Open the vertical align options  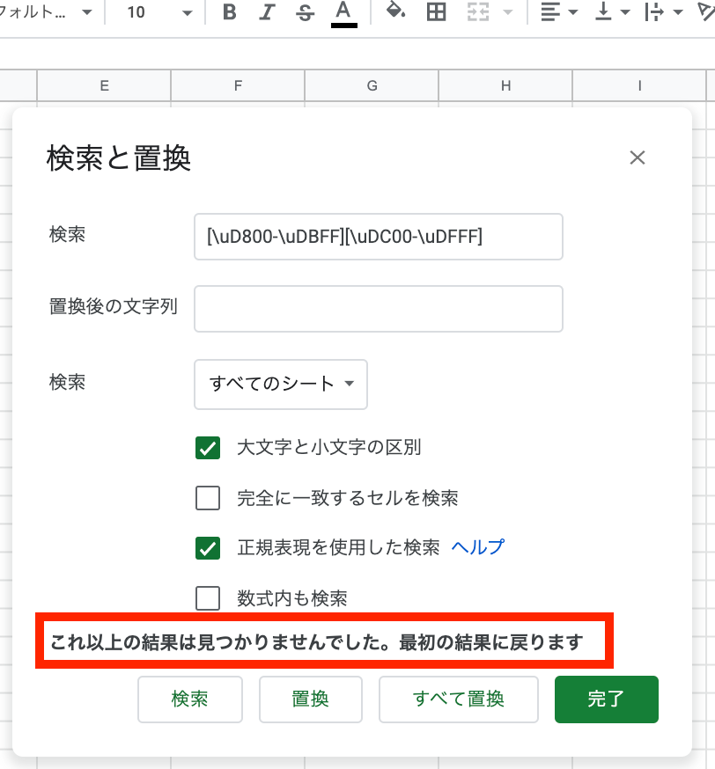[612, 13]
